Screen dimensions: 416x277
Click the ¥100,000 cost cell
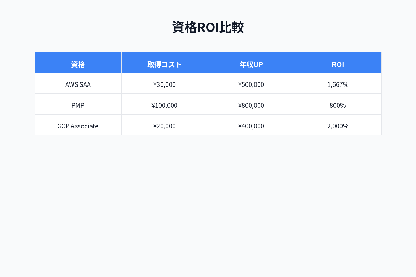[x=165, y=105]
